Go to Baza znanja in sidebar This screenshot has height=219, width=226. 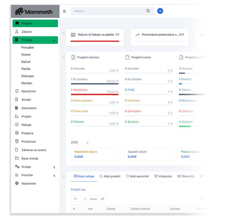click(30, 158)
